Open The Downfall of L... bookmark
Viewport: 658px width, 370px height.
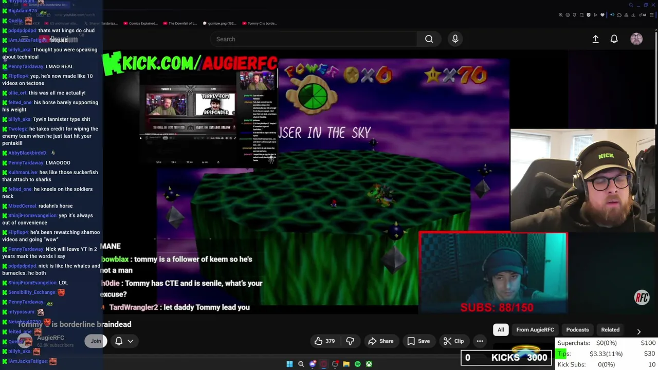point(180,23)
